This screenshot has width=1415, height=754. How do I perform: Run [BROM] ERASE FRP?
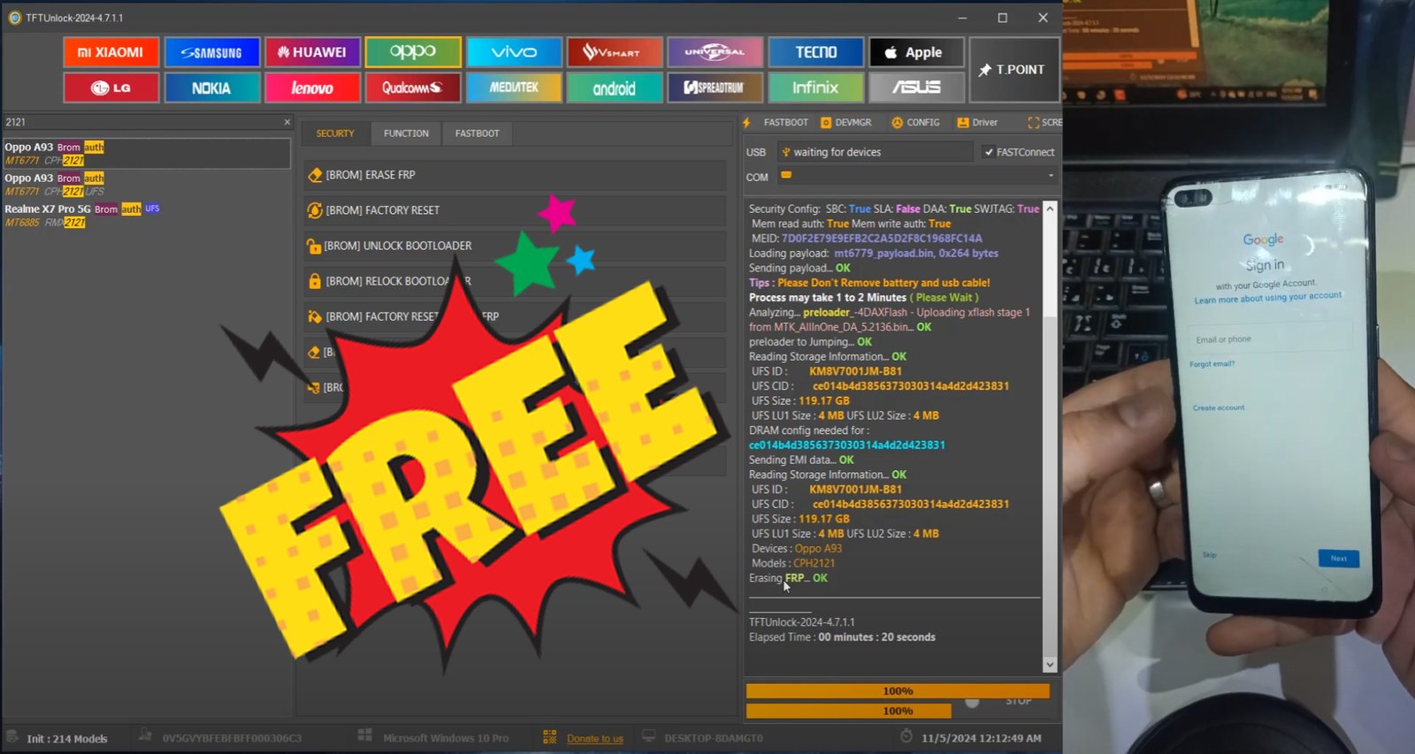(x=515, y=175)
